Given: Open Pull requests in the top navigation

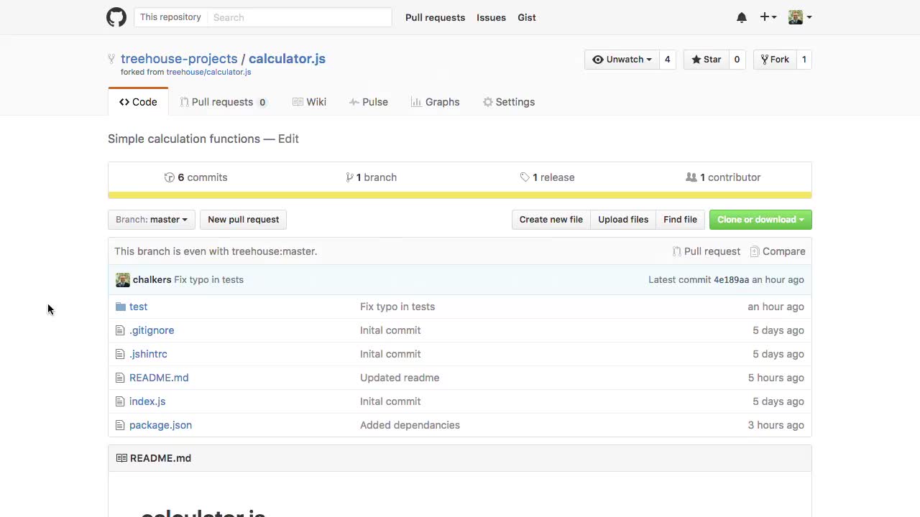Looking at the screenshot, I should click(x=435, y=17).
